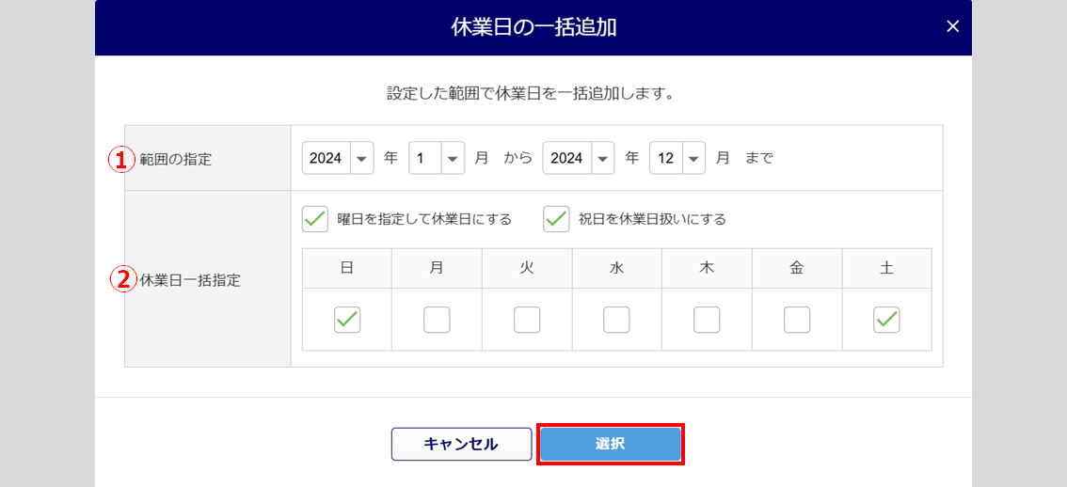Click the red circled number 2 marker
The width and height of the screenshot is (1067, 487).
pos(120,279)
